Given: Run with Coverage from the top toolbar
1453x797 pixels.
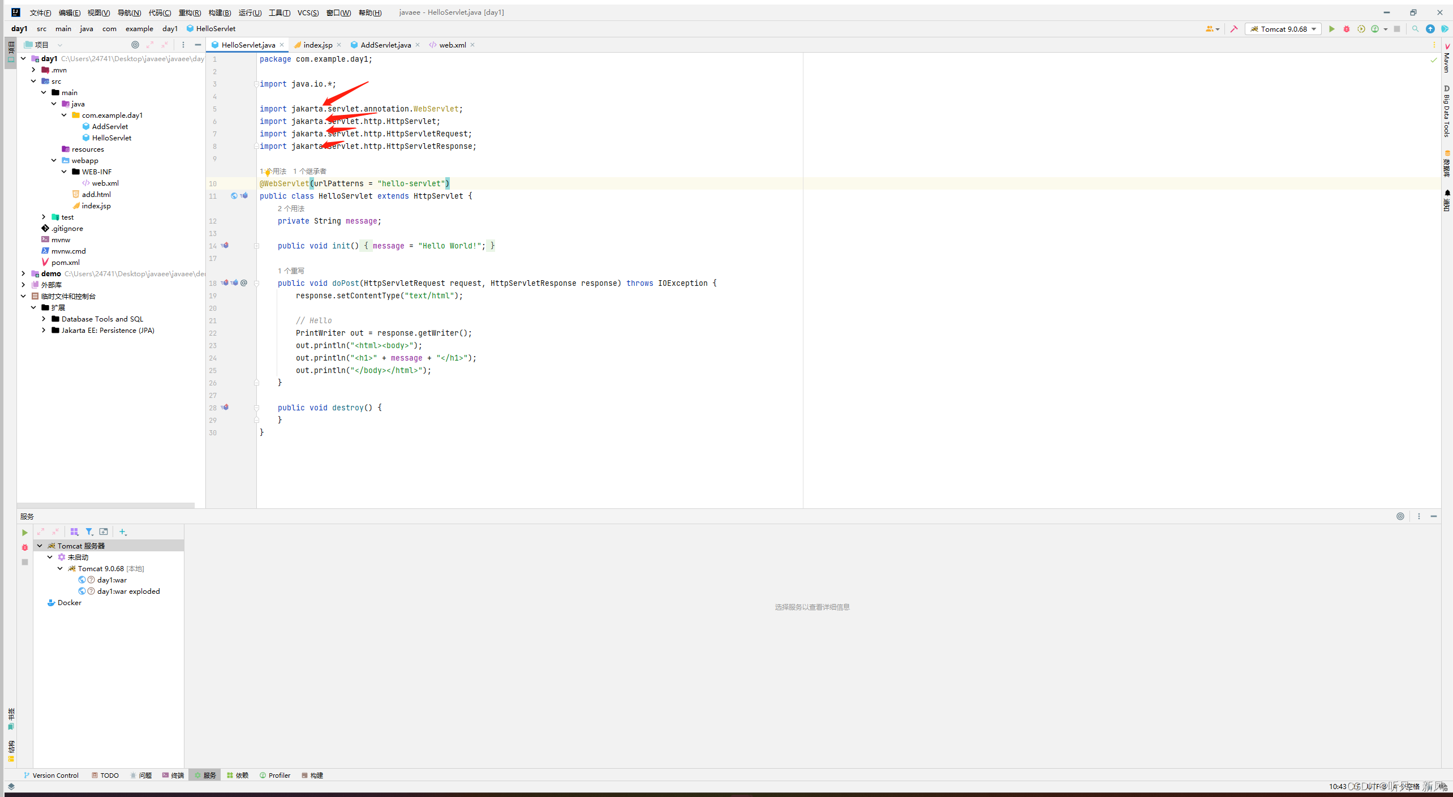Looking at the screenshot, I should (1361, 29).
